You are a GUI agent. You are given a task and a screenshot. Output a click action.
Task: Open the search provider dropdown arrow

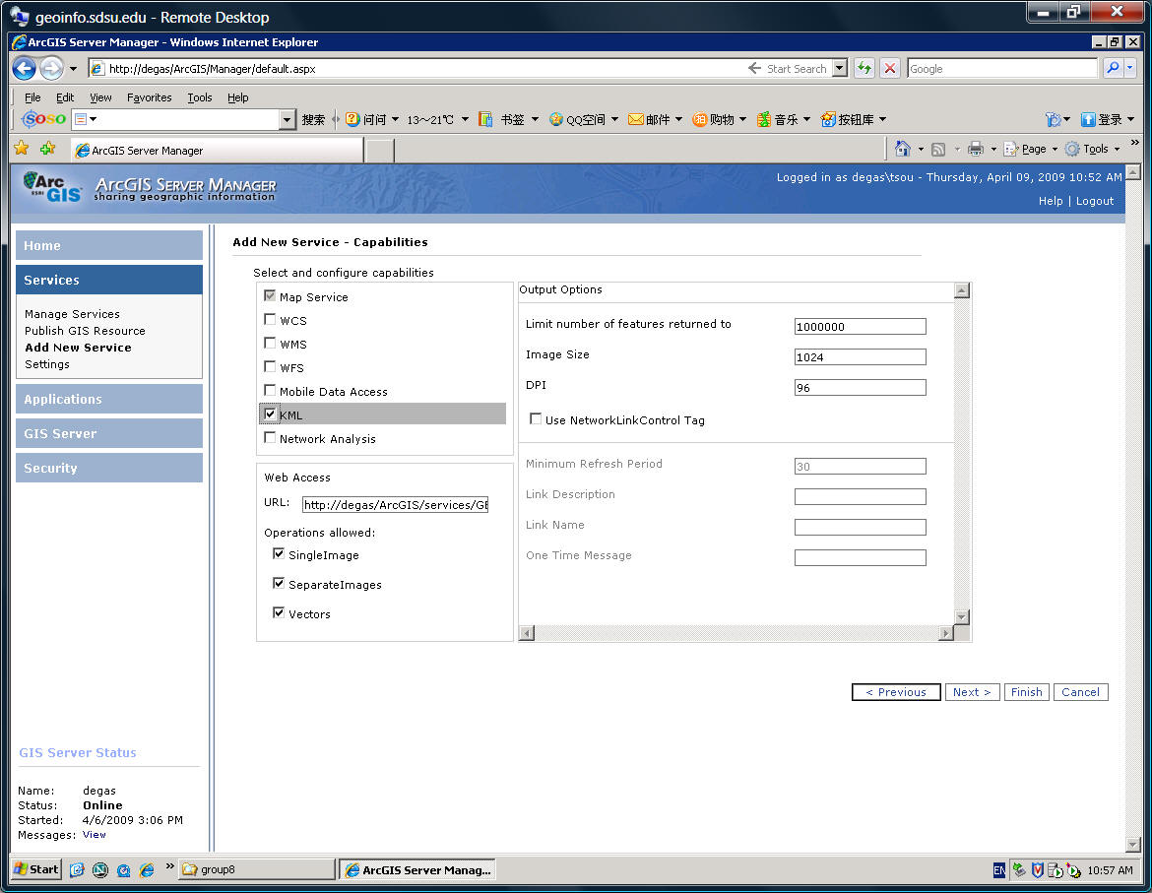coord(1130,68)
